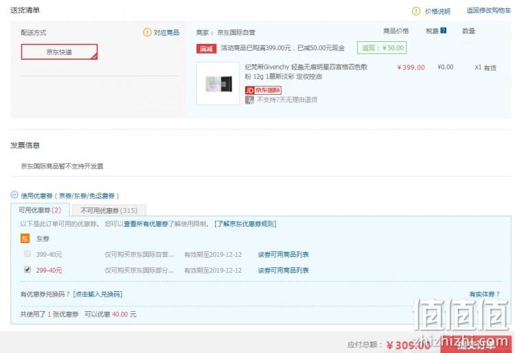Check the 399-40元 coupon checkbox

tap(27, 253)
